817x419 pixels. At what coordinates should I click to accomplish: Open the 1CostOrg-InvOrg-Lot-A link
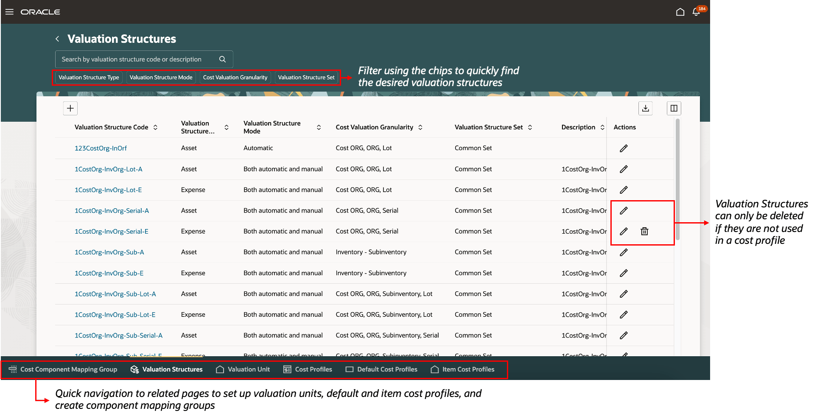click(109, 169)
